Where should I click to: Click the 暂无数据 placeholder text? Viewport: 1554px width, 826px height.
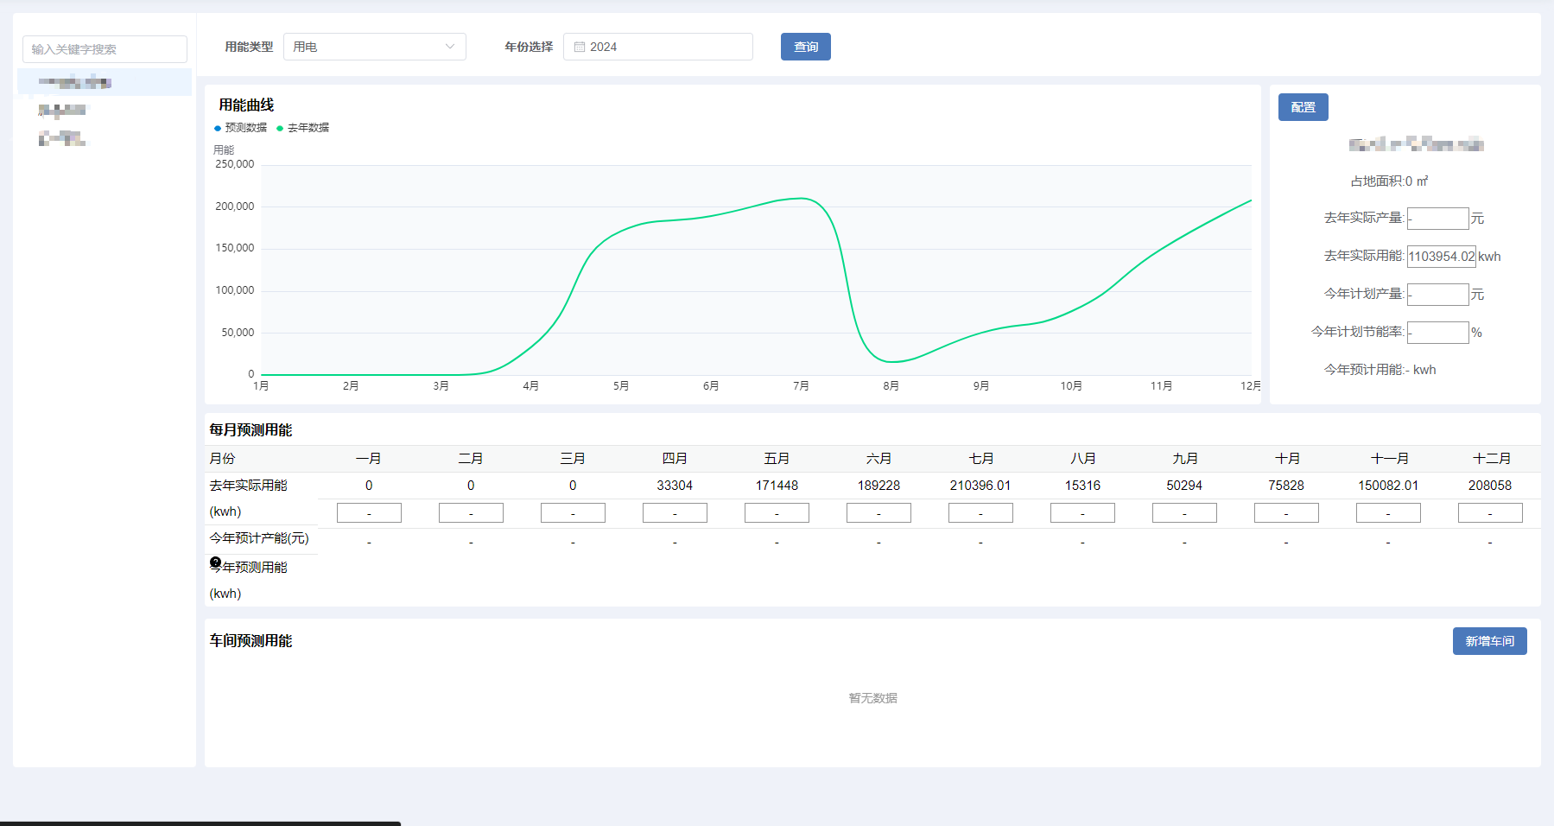click(x=872, y=698)
